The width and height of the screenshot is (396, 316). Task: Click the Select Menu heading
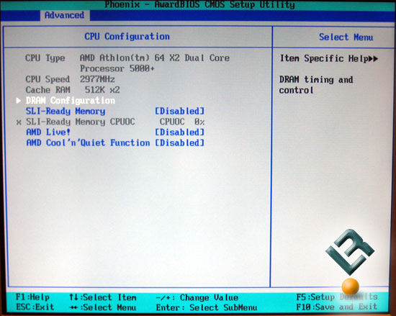click(x=346, y=37)
